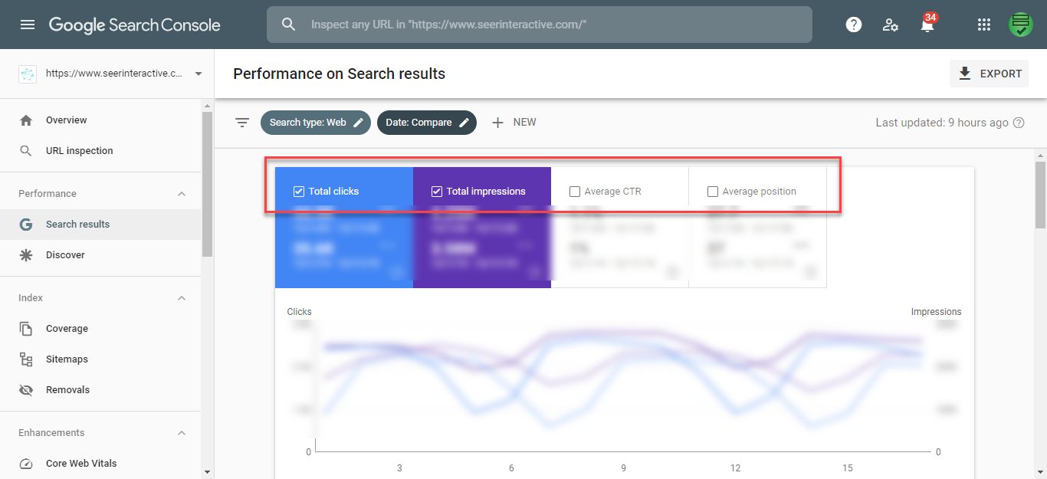
Task: Enable the Average CTR checkbox
Action: pos(575,192)
